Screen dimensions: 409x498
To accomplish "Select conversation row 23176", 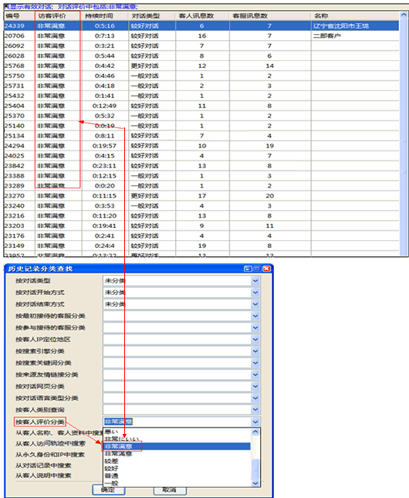I will tap(201, 236).
